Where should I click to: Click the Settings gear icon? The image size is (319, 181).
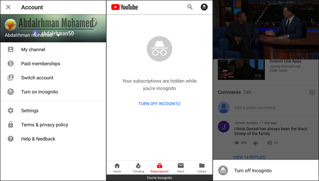pyautogui.click(x=11, y=111)
